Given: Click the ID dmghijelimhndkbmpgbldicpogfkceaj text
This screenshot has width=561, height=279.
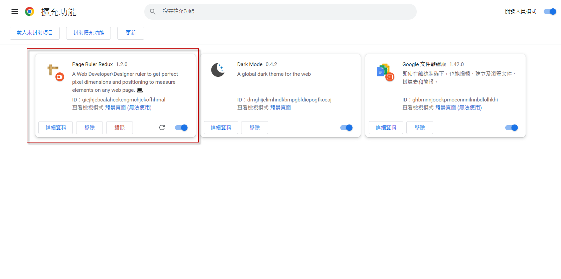Looking at the screenshot, I should [284, 100].
